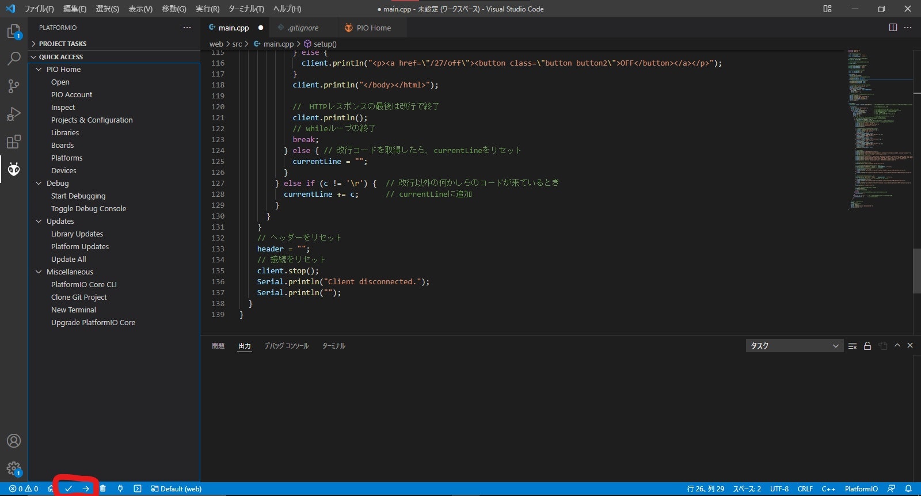Collapse the Debug tree group
Viewport: 921px width, 496px height.
pos(39,184)
